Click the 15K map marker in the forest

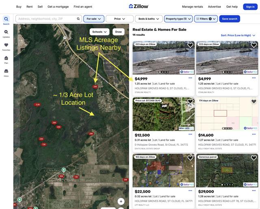pyautogui.click(x=43, y=144)
